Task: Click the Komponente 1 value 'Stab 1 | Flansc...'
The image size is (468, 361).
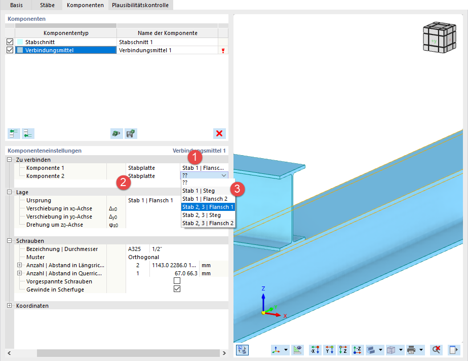Action: [204, 168]
